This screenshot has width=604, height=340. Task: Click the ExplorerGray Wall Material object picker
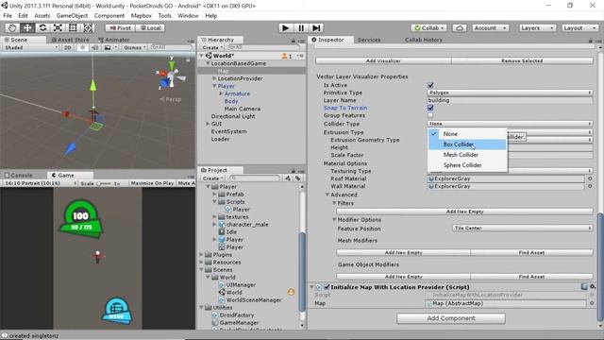[x=589, y=186]
